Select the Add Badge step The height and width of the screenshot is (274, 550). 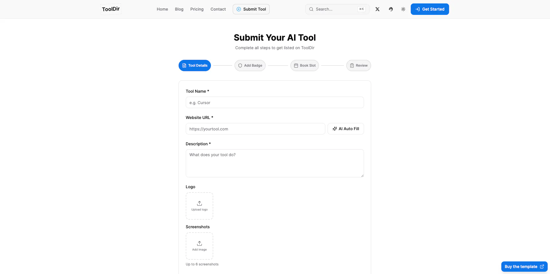point(250,65)
